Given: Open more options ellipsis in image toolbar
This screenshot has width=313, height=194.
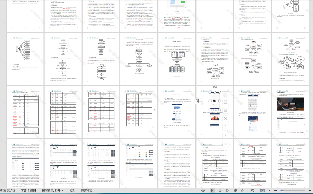Looking at the screenshot, I should (x=226, y=144).
